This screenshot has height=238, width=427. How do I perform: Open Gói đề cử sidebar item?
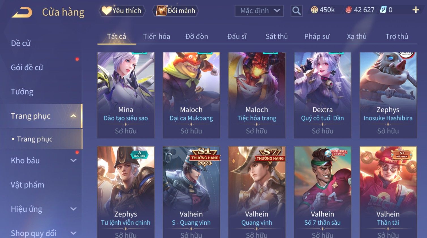coord(27,67)
